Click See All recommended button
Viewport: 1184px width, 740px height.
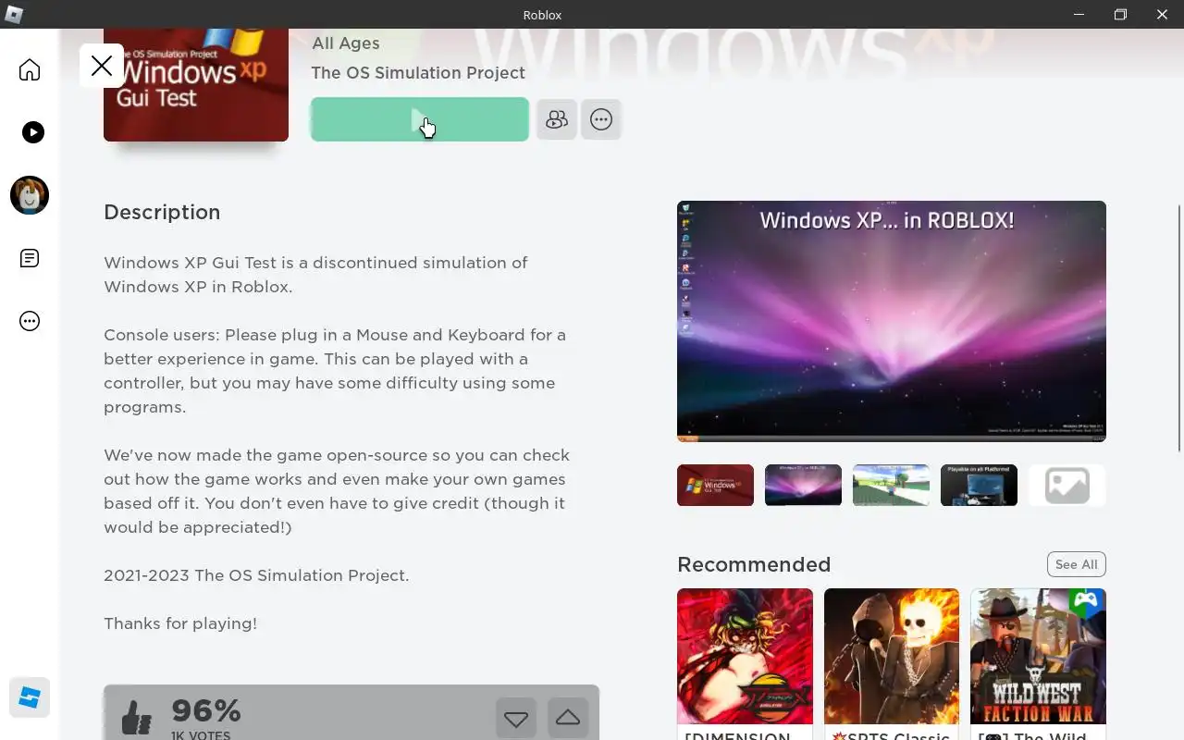point(1077,564)
